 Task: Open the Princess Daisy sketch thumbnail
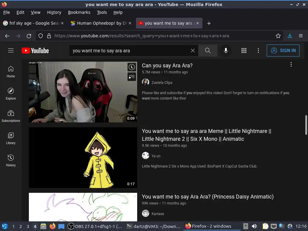83,207
